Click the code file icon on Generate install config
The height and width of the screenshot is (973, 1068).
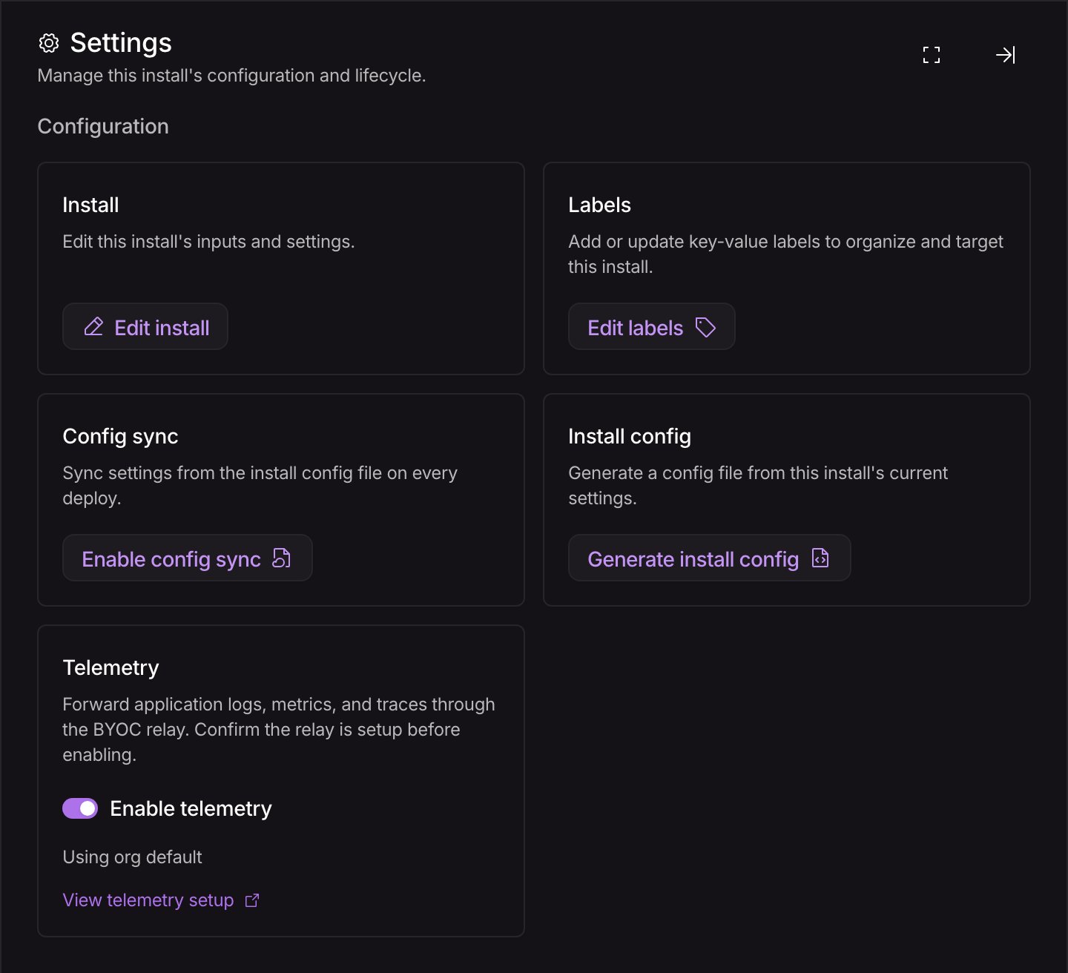820,558
